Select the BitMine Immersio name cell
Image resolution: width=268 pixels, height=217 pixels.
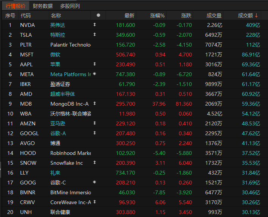pos(70,192)
